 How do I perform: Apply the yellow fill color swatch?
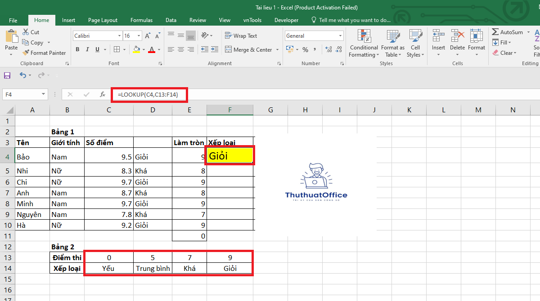(x=136, y=49)
